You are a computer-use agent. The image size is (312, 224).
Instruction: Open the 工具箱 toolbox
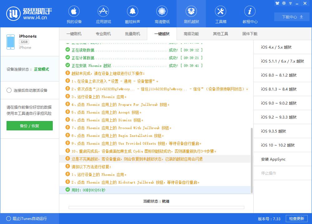(221, 14)
